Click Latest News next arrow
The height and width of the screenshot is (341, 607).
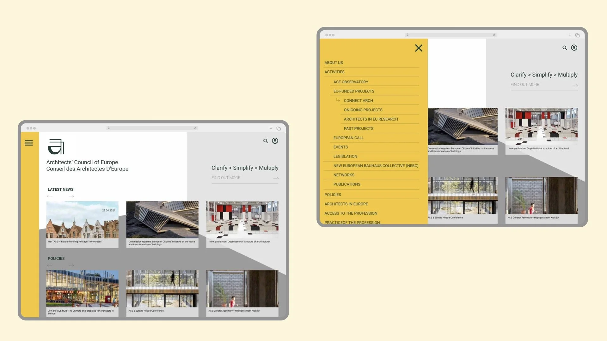71,196
